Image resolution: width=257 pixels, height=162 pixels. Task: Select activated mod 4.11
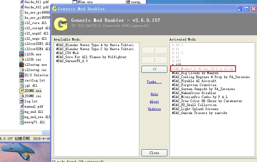click(175, 49)
